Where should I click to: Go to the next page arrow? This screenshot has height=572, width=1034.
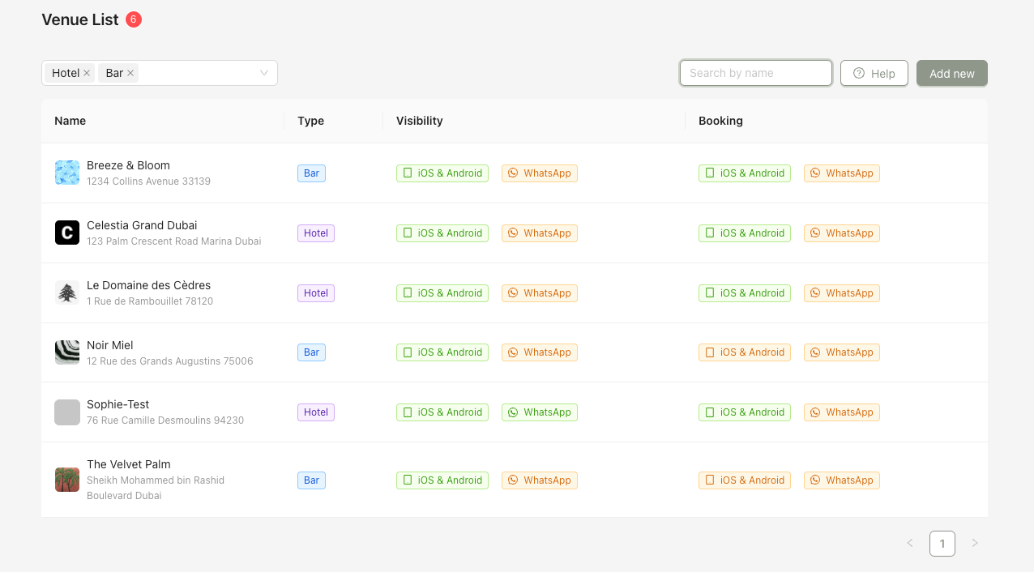coord(975,543)
